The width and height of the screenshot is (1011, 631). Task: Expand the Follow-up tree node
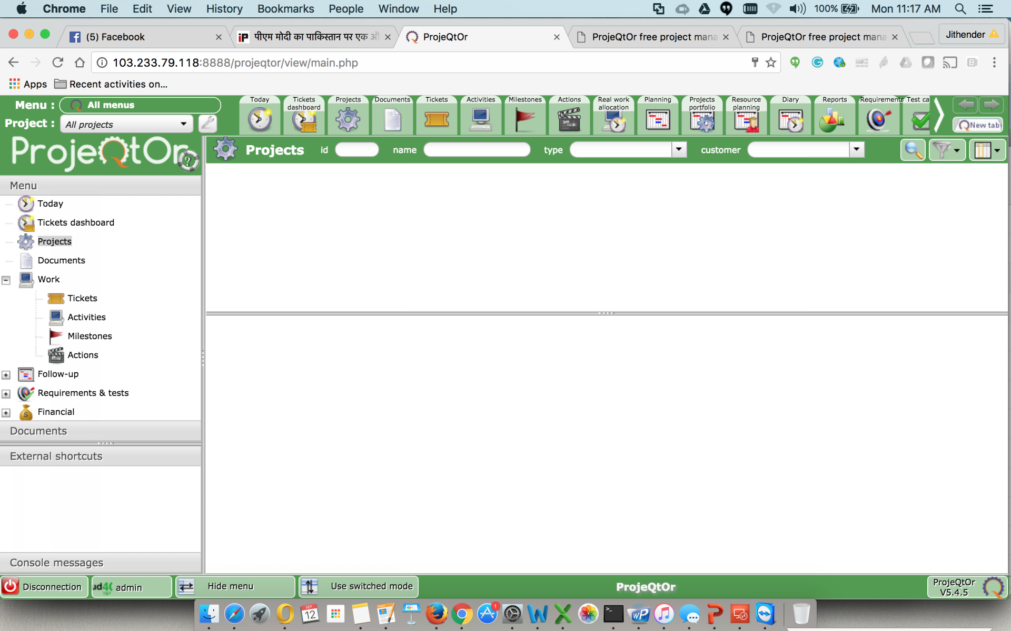click(x=6, y=375)
